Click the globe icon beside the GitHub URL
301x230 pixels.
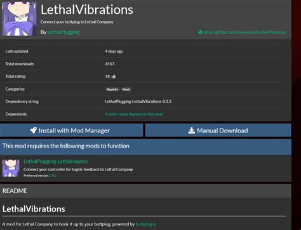(x=200, y=32)
